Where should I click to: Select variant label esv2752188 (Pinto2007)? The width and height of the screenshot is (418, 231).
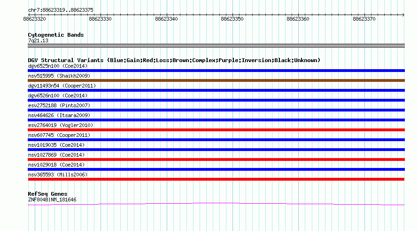(x=59, y=105)
